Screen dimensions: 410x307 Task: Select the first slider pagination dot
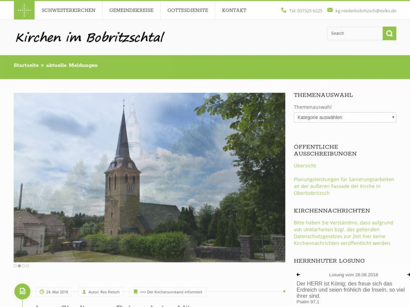[15, 266]
